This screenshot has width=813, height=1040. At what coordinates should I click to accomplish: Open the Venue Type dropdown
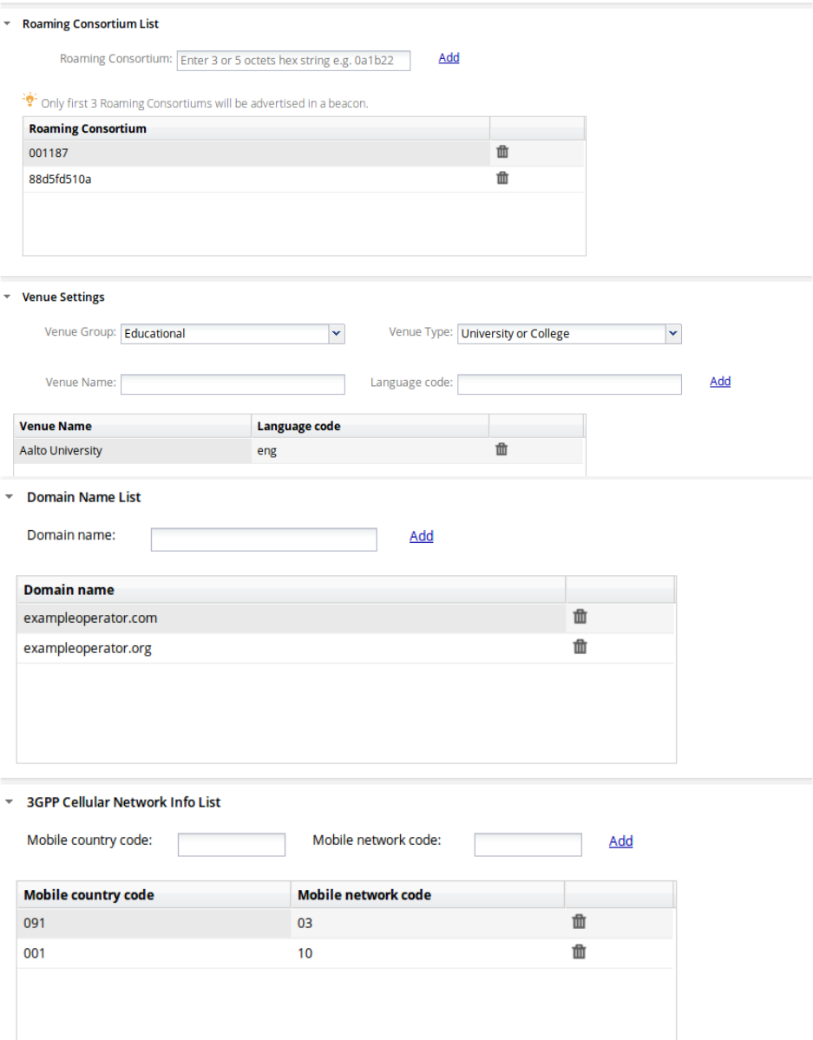[672, 333]
